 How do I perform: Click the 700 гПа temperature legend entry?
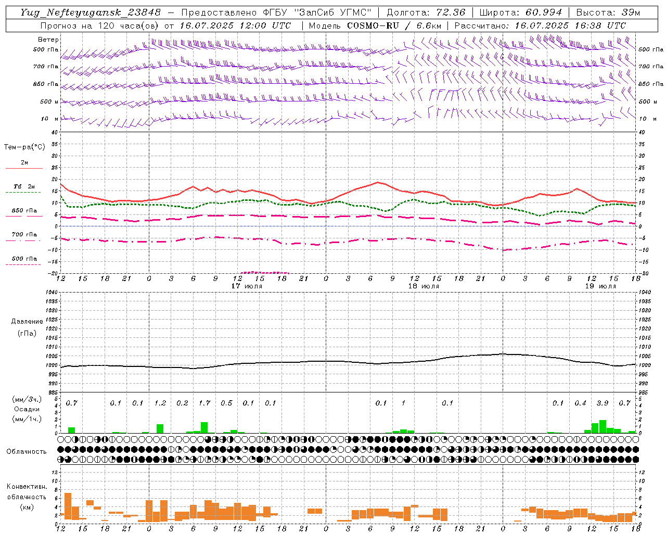[x=24, y=235]
